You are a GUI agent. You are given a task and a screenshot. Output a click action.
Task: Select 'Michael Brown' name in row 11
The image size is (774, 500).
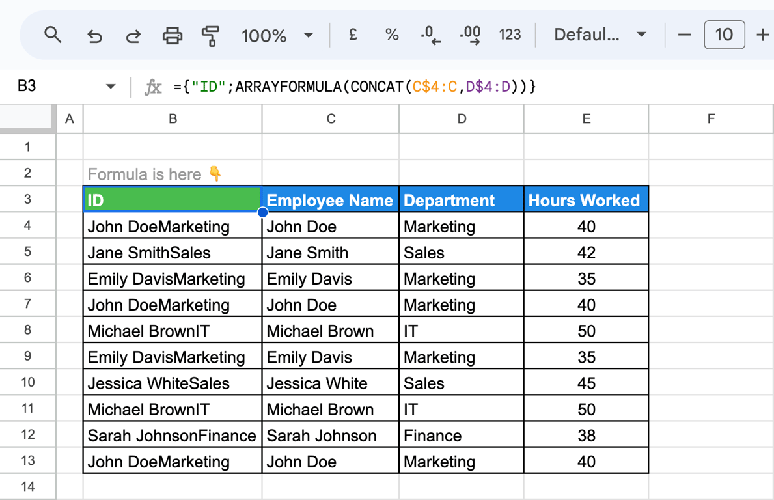[330, 409]
